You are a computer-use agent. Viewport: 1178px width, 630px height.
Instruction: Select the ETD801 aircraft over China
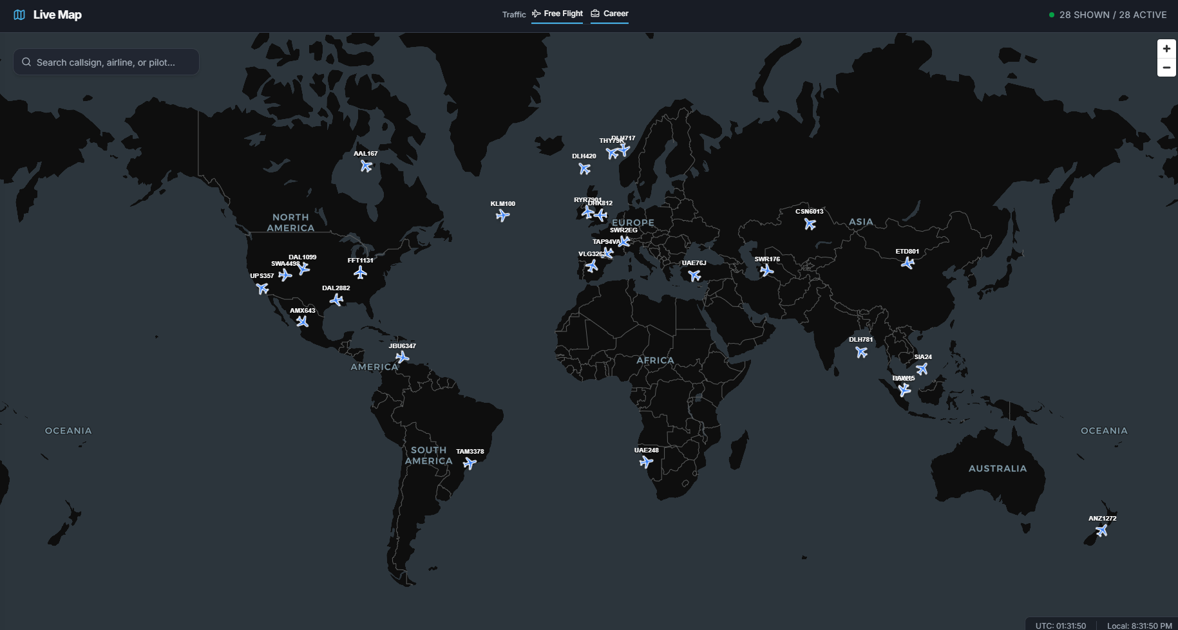coord(908,263)
